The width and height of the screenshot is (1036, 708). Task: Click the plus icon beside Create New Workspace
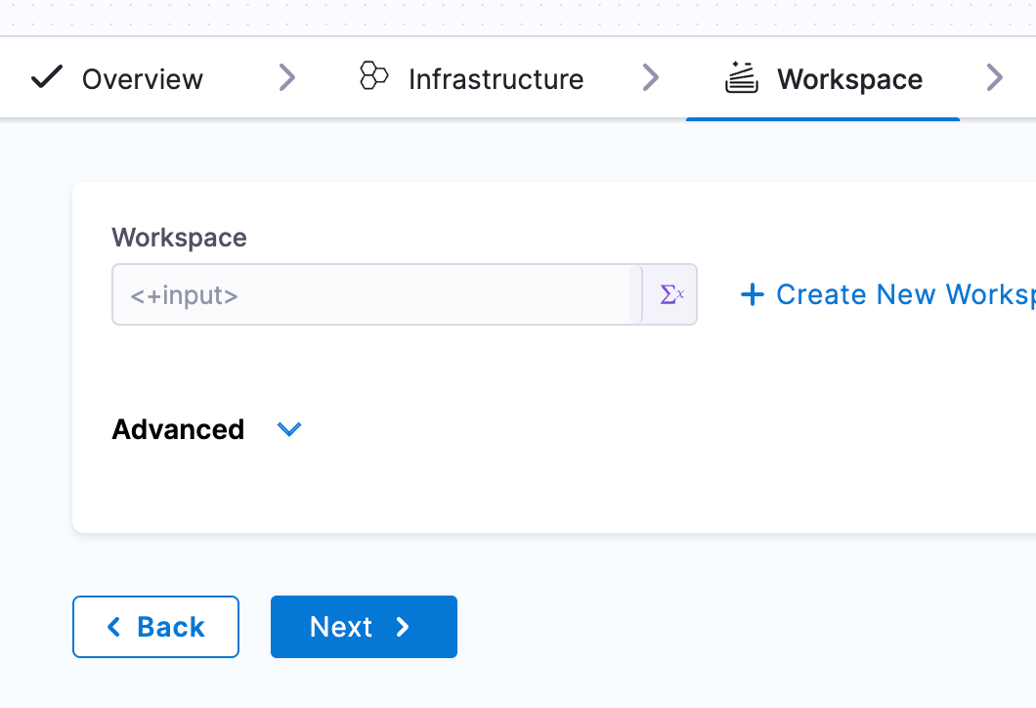click(752, 294)
